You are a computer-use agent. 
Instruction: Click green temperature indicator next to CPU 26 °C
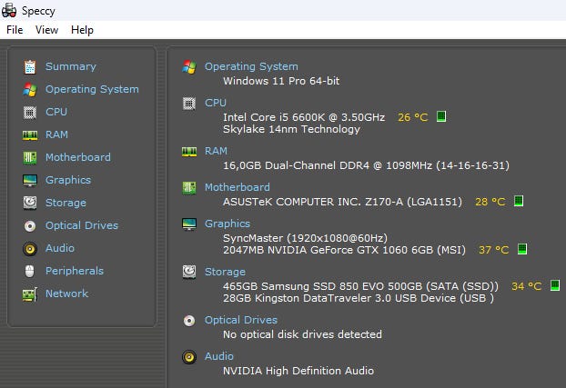[x=441, y=116]
